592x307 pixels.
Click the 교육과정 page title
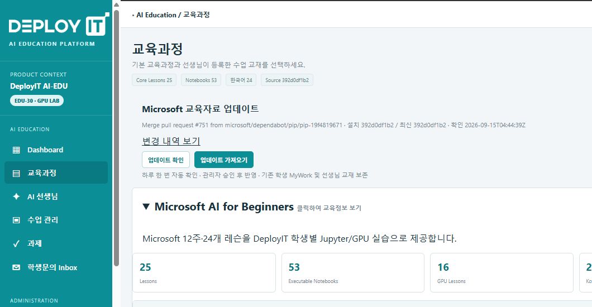click(x=157, y=49)
